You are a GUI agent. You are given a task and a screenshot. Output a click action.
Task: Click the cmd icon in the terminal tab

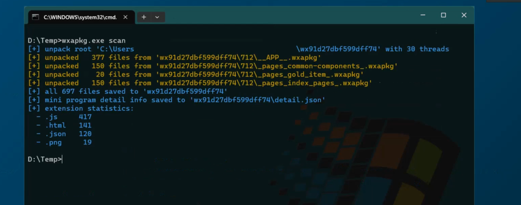click(x=35, y=17)
